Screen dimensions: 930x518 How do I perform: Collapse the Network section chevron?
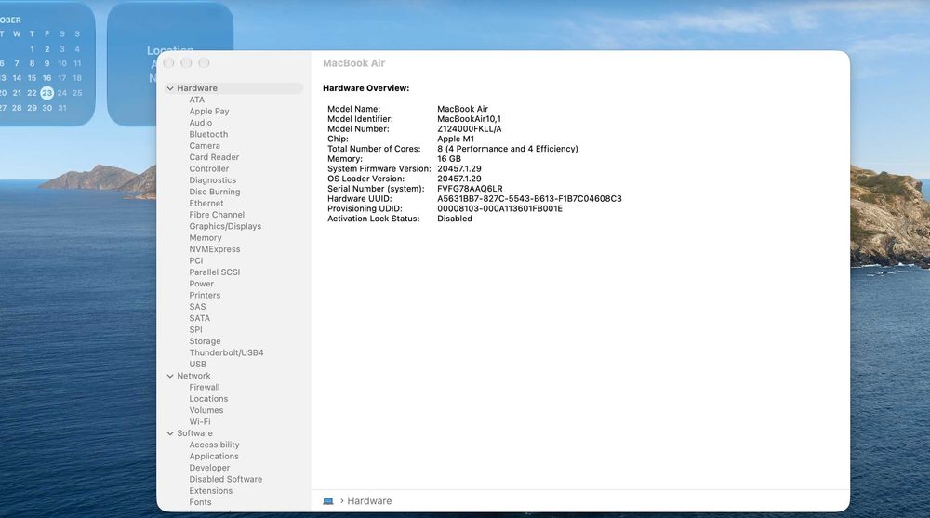(170, 377)
